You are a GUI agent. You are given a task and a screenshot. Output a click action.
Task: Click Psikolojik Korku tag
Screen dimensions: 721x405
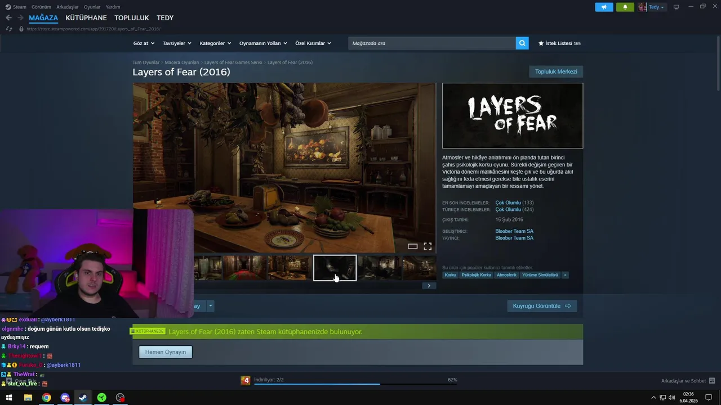(x=476, y=275)
